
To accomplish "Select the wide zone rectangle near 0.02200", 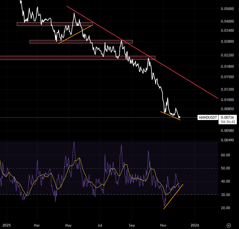I will [x=78, y=58].
